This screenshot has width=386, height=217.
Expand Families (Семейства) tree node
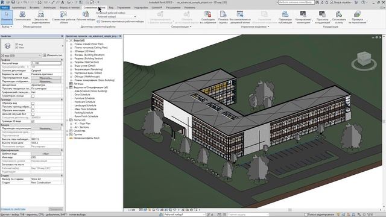68,131
